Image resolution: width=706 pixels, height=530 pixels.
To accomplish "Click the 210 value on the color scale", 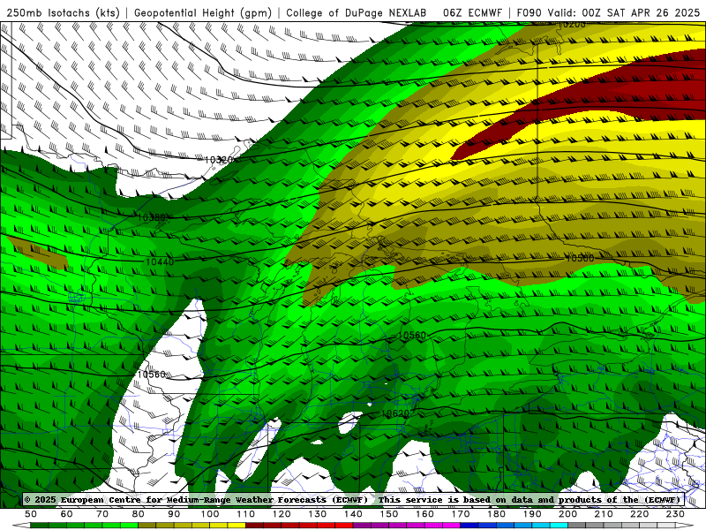I will 604,514.
